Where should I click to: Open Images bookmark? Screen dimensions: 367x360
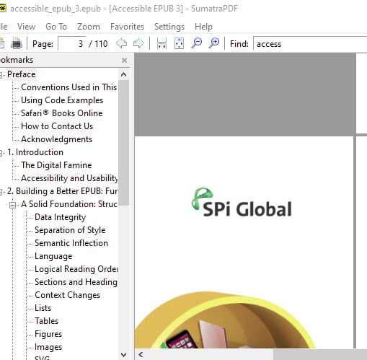click(48, 347)
